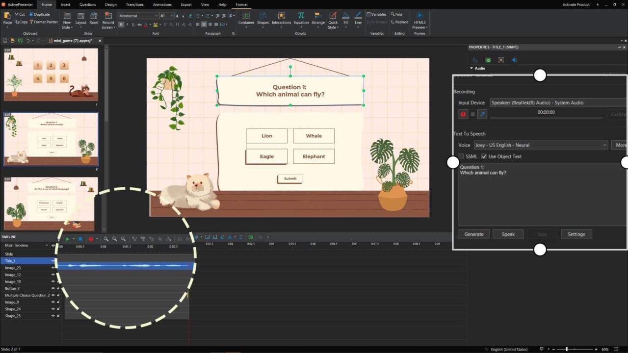Enable the SSML checkbox
This screenshot has height=353, width=628.
461,156
